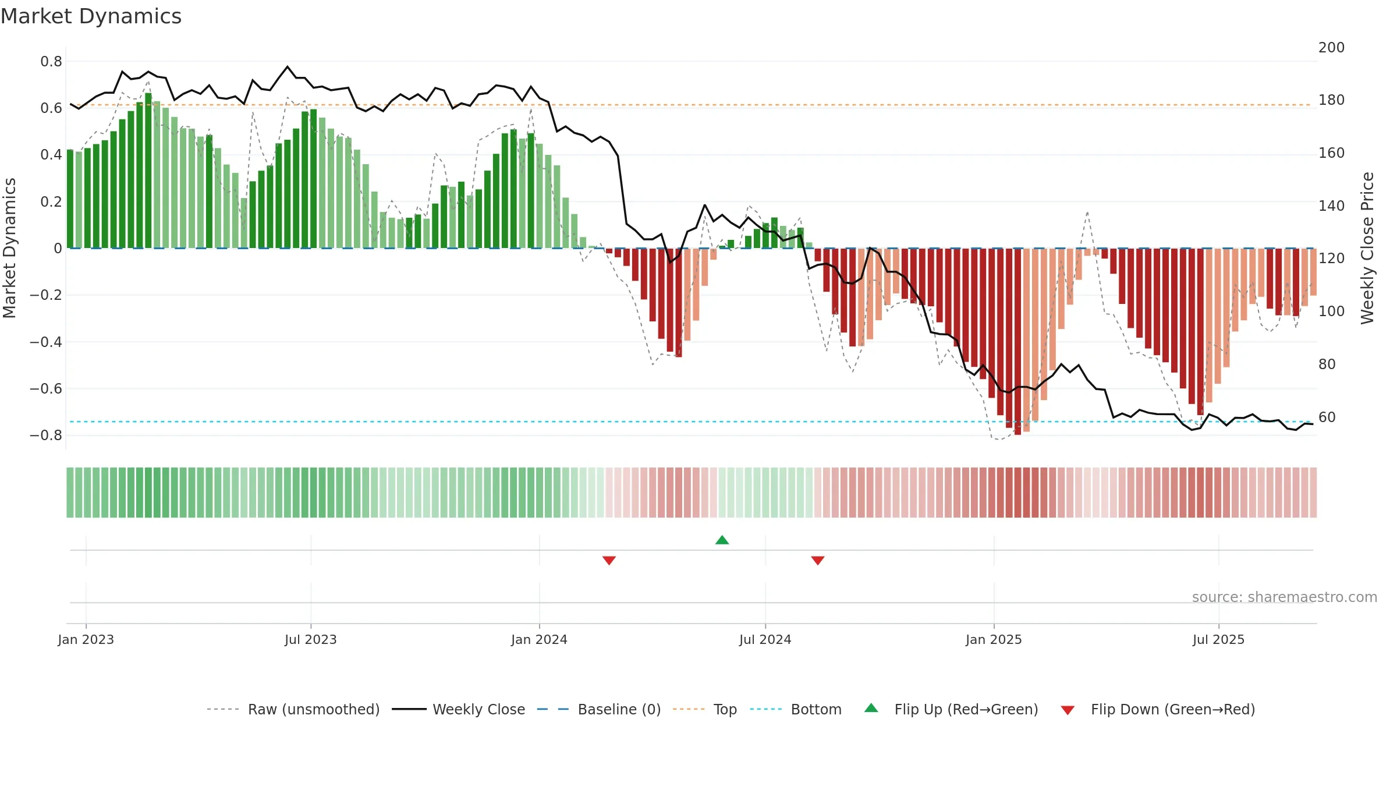The width and height of the screenshot is (1397, 786).
Task: Click the 0.8 tick on the left axis
Action: click(51, 62)
